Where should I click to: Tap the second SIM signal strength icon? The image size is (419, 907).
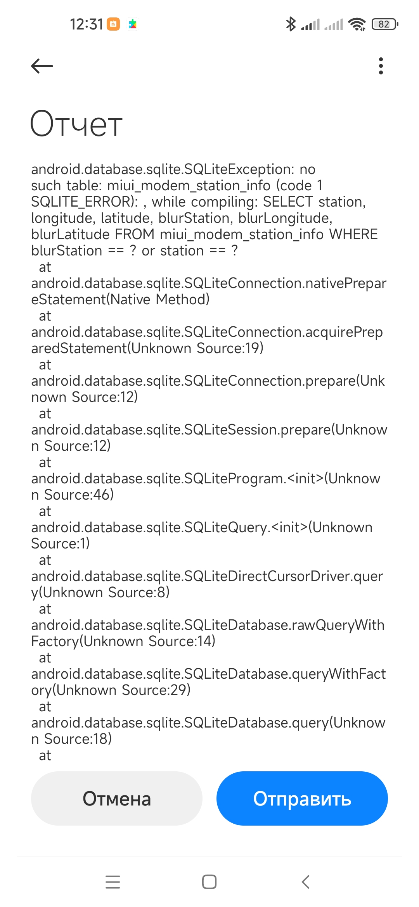334,24
